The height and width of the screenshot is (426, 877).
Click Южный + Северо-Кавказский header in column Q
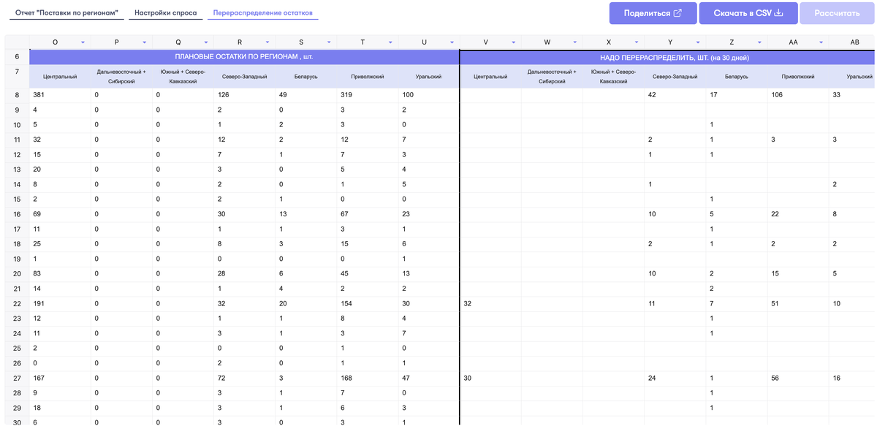tap(183, 76)
